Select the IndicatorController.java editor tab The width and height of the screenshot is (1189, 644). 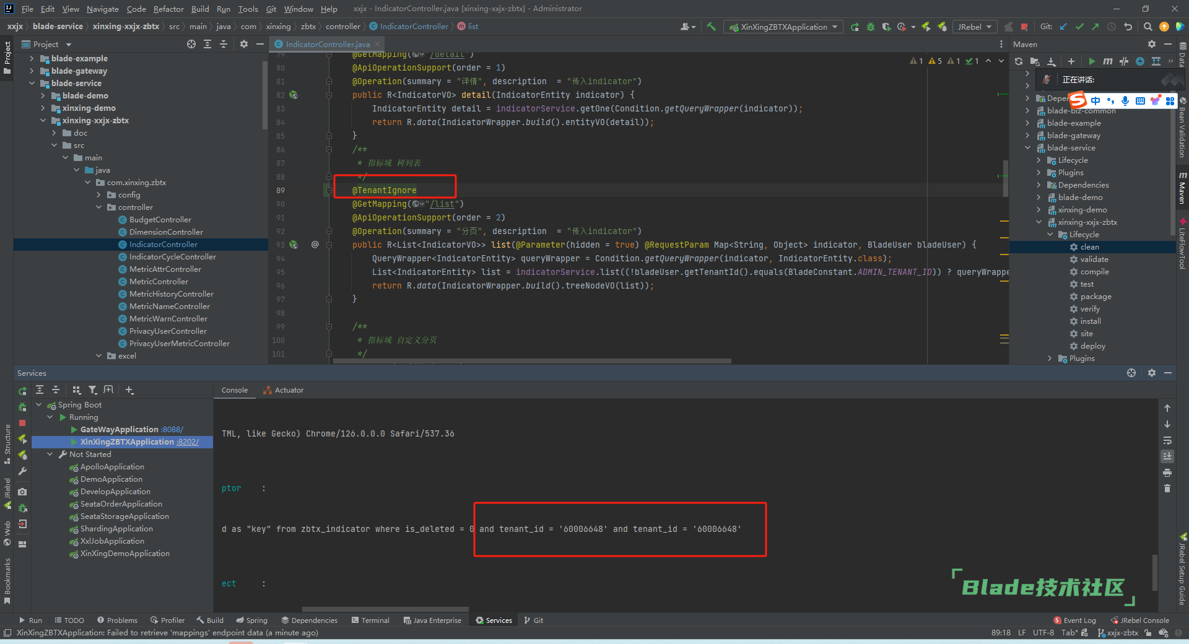click(x=327, y=44)
